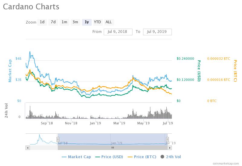Toggle the Market Cap series in legend
This screenshot has height=166, width=242.
76,157
